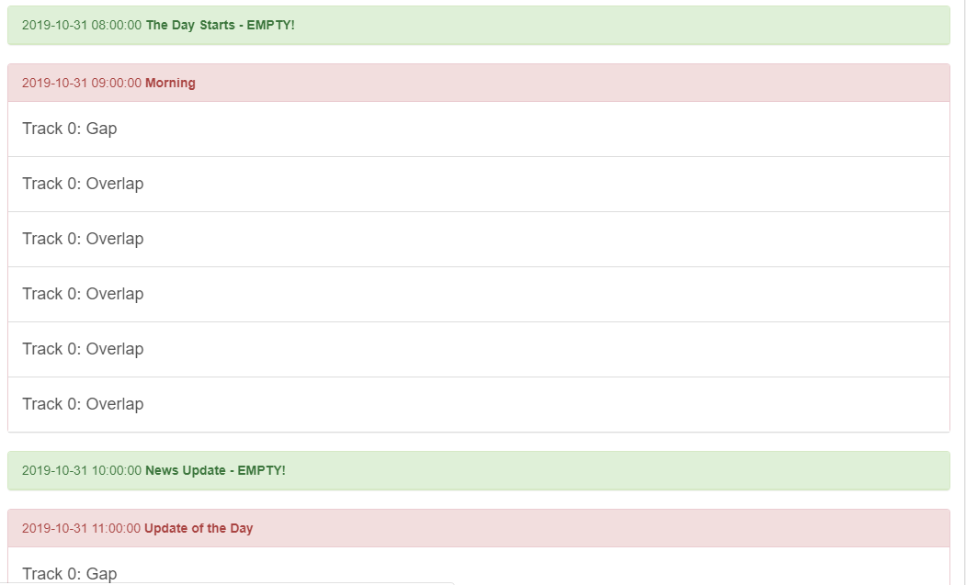Select fourth 'Track 0: Overlap' row under Morning
Screen dimensions: 966x585
[83, 349]
